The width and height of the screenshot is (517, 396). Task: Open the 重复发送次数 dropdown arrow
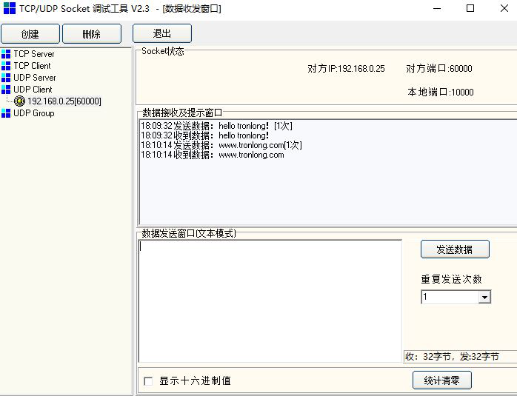(484, 297)
